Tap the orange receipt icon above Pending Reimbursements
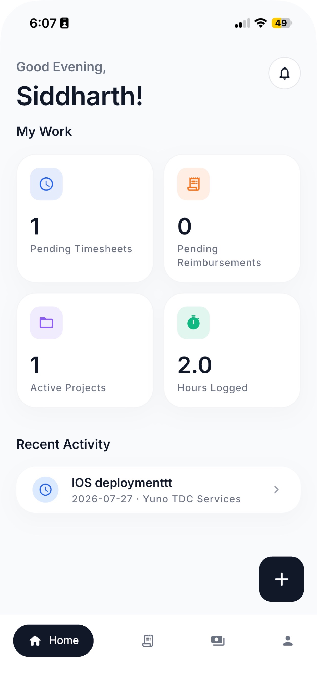Viewport: 317px width, 687px height. coord(193,184)
